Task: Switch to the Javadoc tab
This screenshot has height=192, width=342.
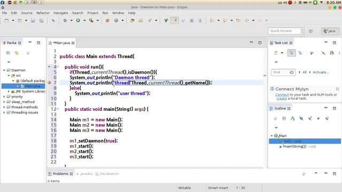Action: point(84,174)
